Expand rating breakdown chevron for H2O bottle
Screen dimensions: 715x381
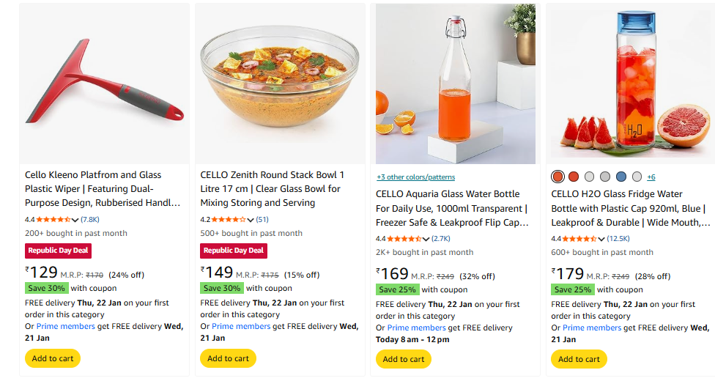coord(602,239)
